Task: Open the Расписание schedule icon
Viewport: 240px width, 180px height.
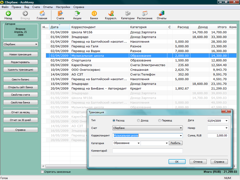Action: [x=145, y=13]
